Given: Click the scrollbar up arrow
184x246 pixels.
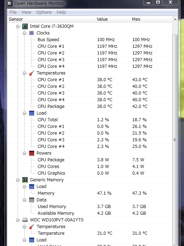Looking at the screenshot, I should (x=175, y=19).
